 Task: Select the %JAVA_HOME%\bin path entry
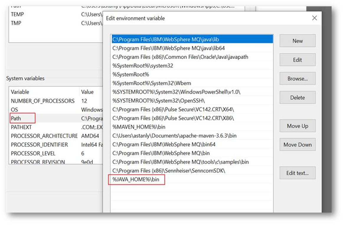[136, 179]
